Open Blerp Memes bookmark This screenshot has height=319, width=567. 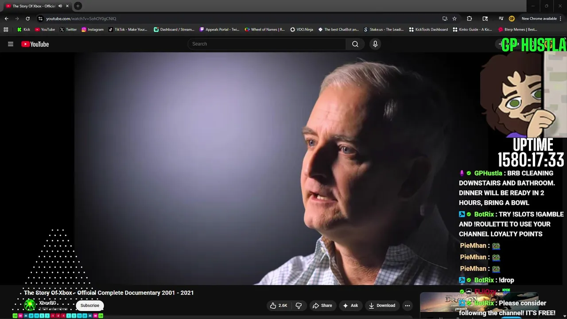tap(518, 30)
